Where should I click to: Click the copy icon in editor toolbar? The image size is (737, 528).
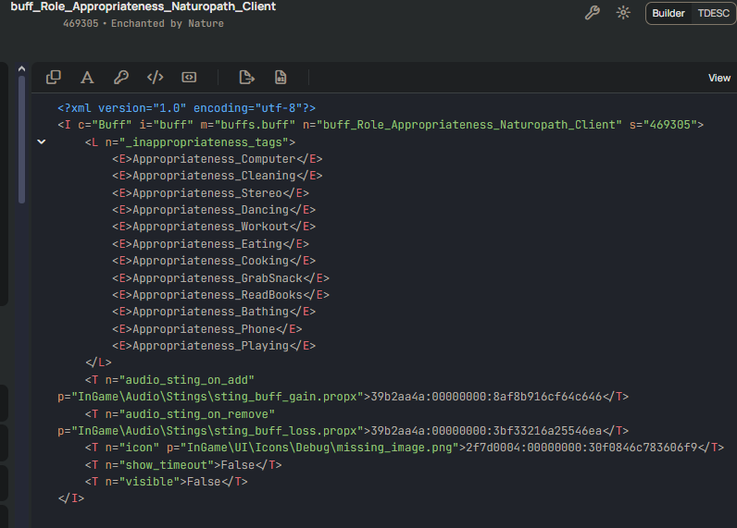click(x=54, y=78)
